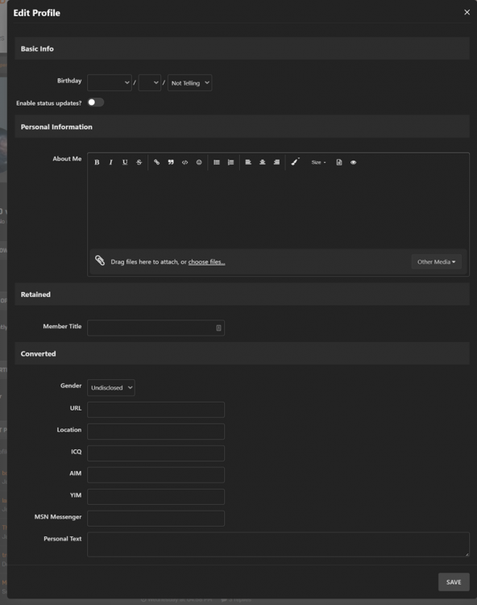Open the Size dropdown in editor toolbar

[318, 162]
